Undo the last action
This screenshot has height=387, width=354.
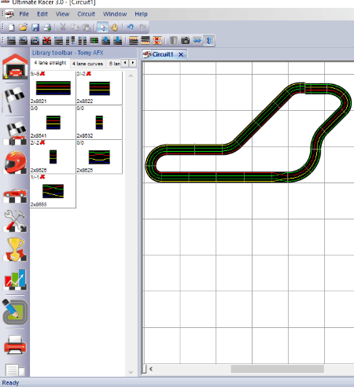[x=131, y=27]
